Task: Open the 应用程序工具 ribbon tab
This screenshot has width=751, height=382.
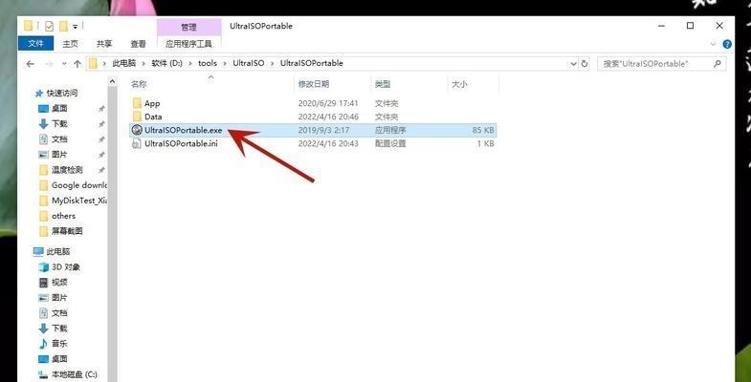Action: 188,44
